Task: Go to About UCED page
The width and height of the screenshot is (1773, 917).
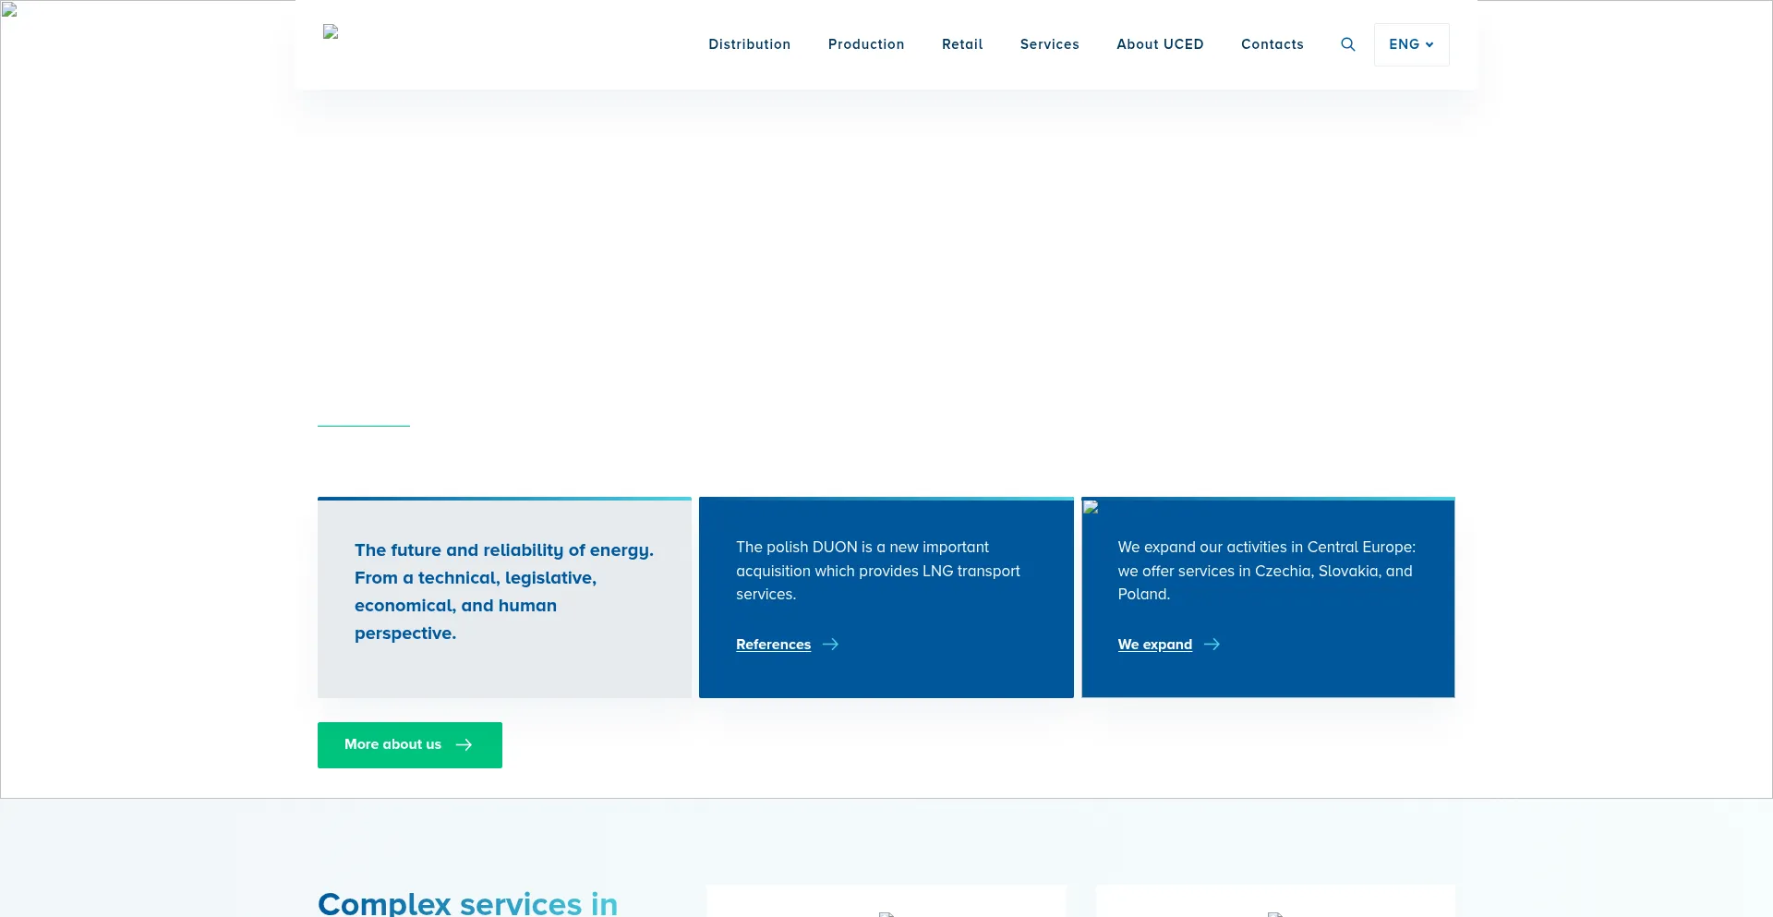Action: point(1160,44)
